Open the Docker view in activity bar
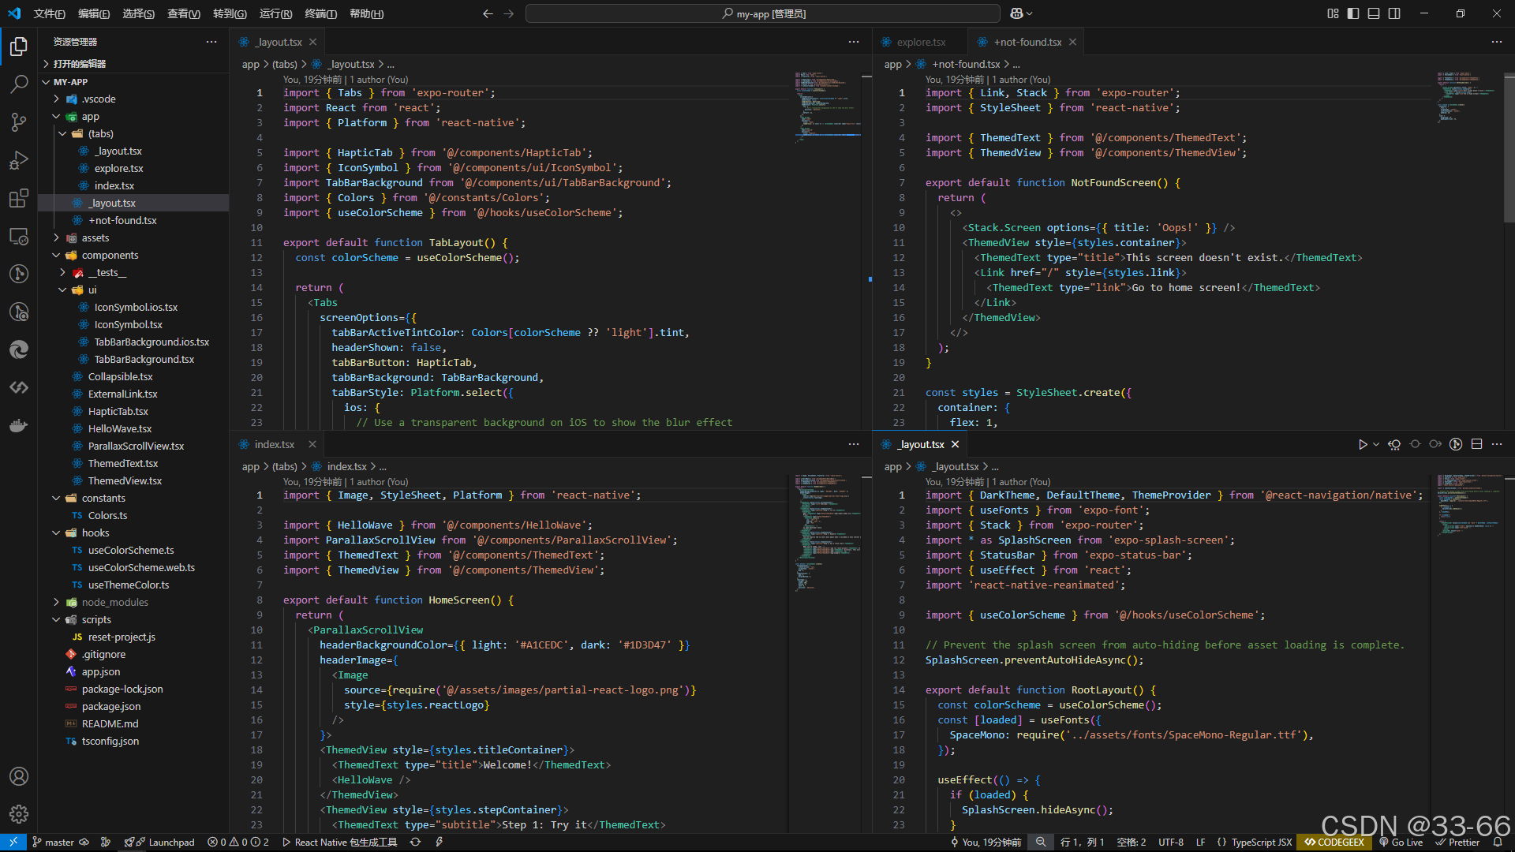Viewport: 1515px width, 852px height. point(19,426)
